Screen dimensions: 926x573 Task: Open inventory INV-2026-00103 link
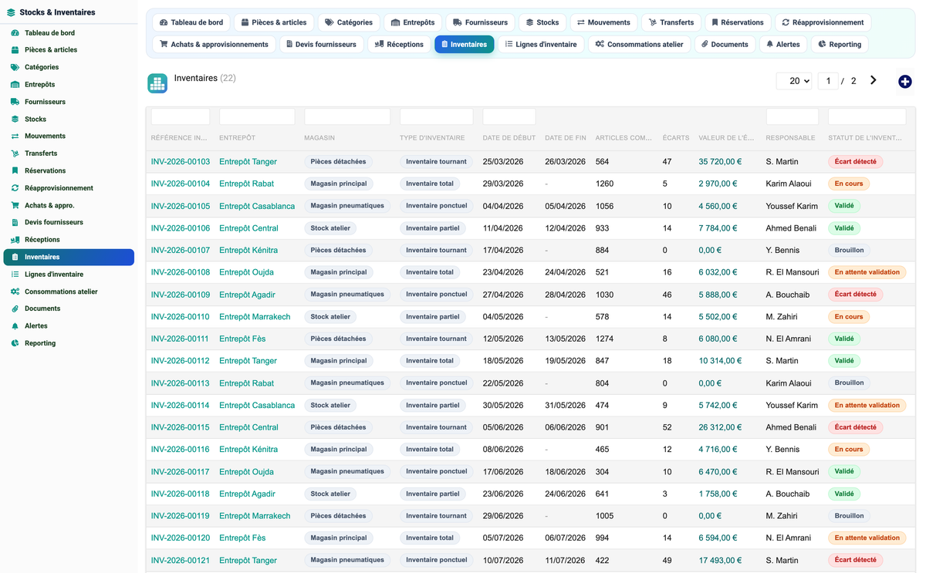click(181, 162)
